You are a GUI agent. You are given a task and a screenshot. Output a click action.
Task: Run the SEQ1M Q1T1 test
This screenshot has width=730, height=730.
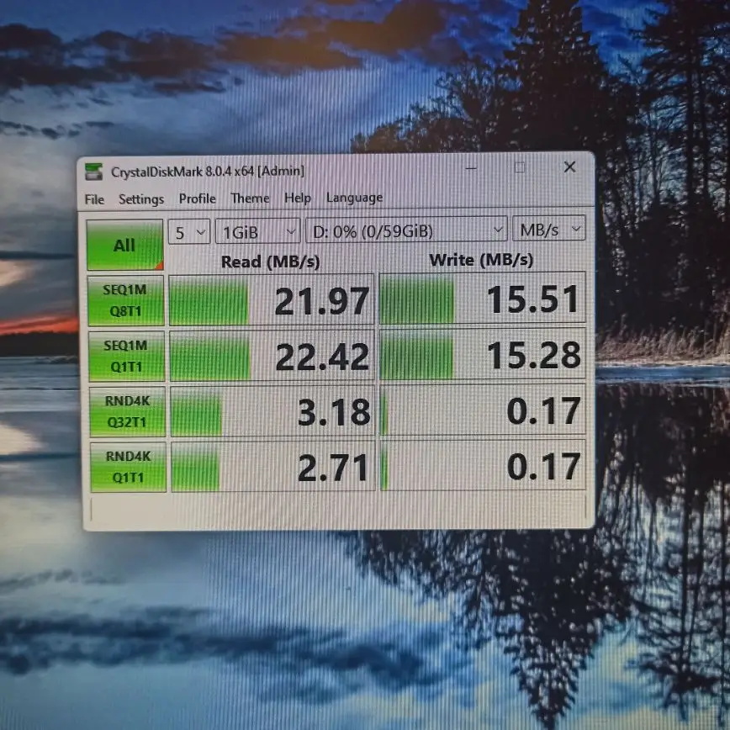coord(126,356)
